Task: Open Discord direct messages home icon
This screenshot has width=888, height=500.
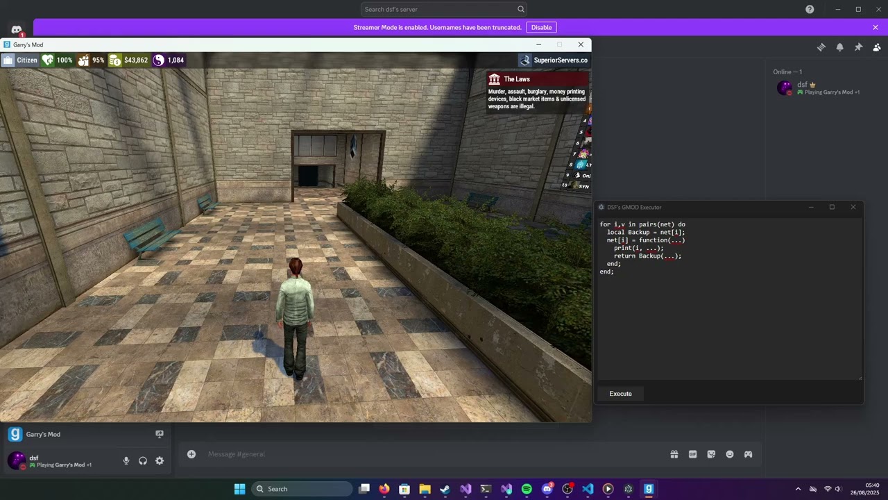Action: point(17,30)
